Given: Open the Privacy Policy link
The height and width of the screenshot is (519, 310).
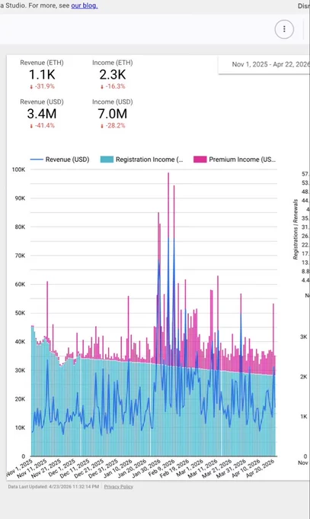Looking at the screenshot, I should (x=118, y=487).
